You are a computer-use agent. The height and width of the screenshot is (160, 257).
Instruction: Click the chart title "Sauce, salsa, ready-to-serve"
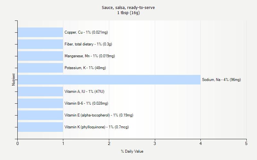128,7
